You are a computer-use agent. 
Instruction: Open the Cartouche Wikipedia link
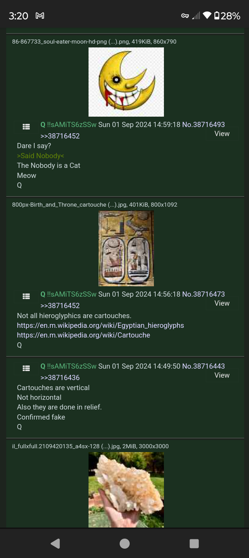[83, 335]
